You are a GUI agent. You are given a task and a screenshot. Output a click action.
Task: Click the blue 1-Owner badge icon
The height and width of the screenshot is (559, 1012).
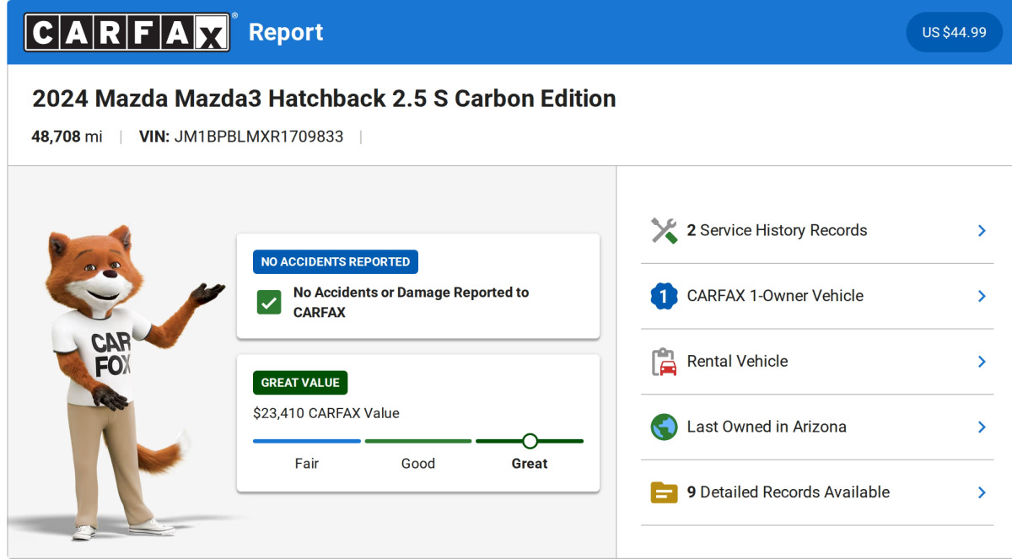pos(665,296)
